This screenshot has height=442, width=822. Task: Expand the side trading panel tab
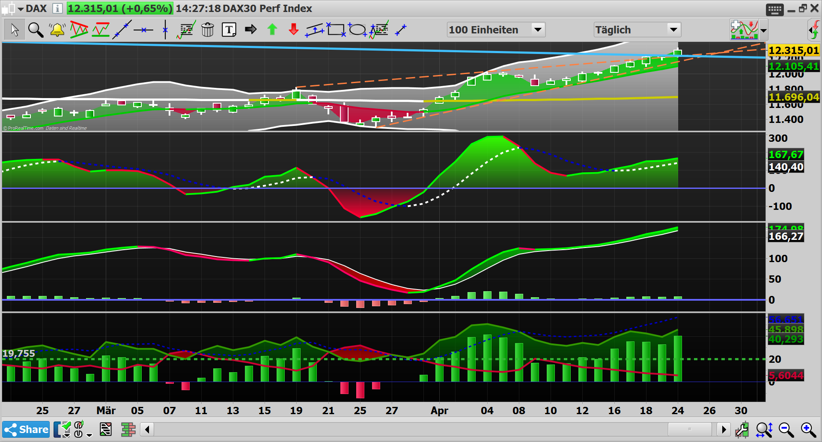[x=814, y=30]
